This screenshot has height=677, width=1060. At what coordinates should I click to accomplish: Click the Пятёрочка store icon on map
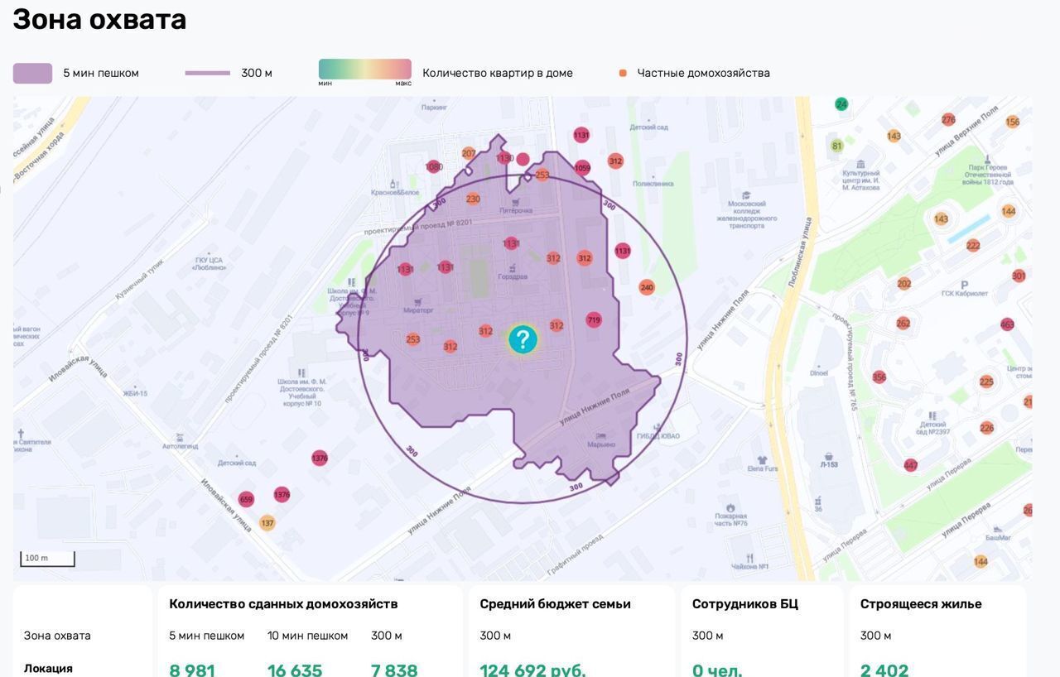[x=516, y=201]
